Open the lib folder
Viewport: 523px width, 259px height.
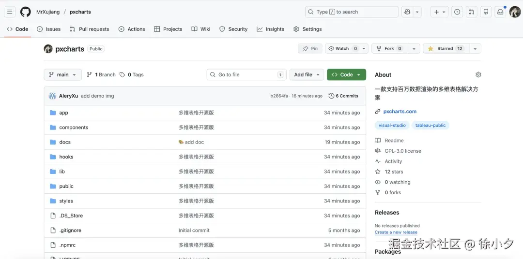pos(62,172)
